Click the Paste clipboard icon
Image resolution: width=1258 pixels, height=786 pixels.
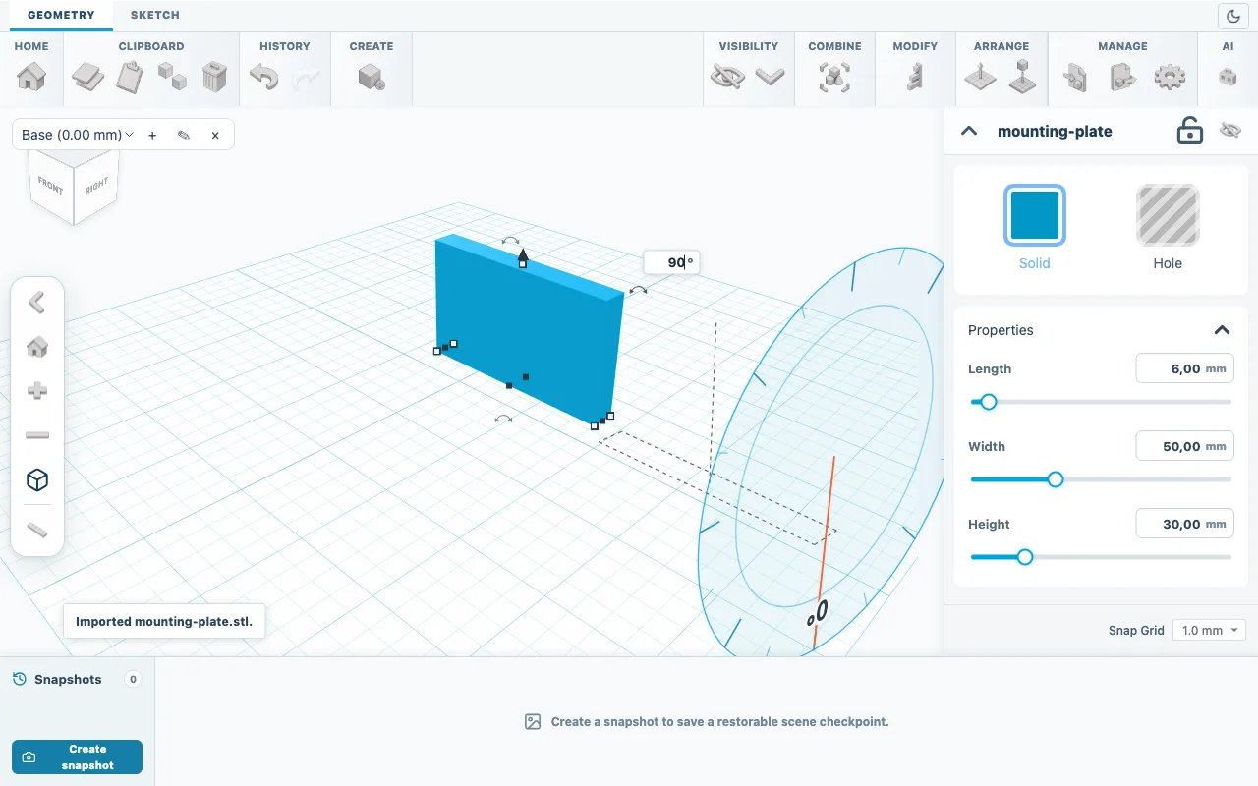pyautogui.click(x=130, y=77)
